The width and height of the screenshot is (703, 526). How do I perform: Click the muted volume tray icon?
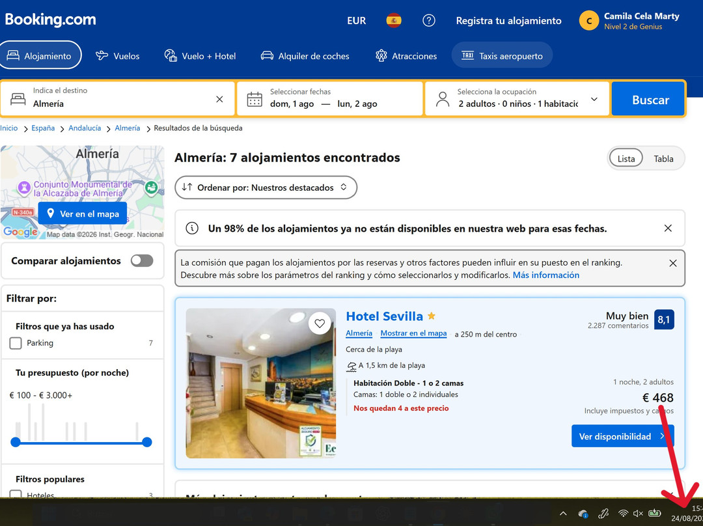(638, 514)
